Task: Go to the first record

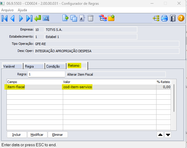Action: point(5,18)
